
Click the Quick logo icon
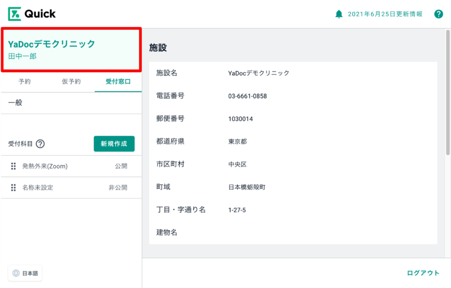15,14
